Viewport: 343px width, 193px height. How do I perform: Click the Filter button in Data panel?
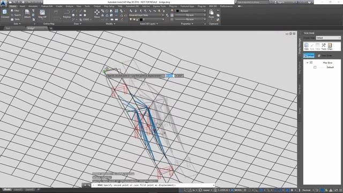[16, 11]
